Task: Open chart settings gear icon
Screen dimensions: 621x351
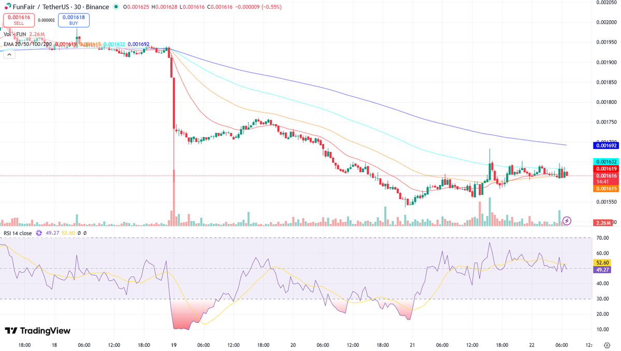Action: pyautogui.click(x=607, y=345)
